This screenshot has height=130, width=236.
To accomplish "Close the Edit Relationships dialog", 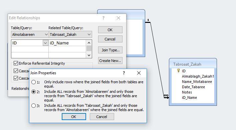I will point(119,18).
